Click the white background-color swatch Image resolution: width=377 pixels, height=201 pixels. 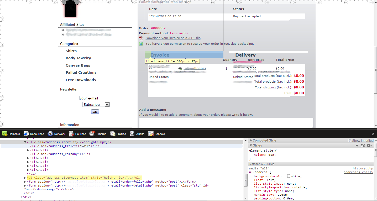pyautogui.click(x=289, y=176)
